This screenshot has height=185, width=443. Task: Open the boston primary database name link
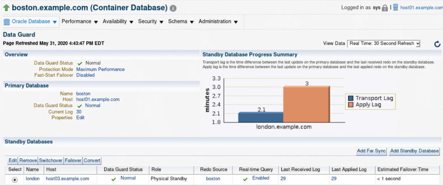(x=83, y=93)
